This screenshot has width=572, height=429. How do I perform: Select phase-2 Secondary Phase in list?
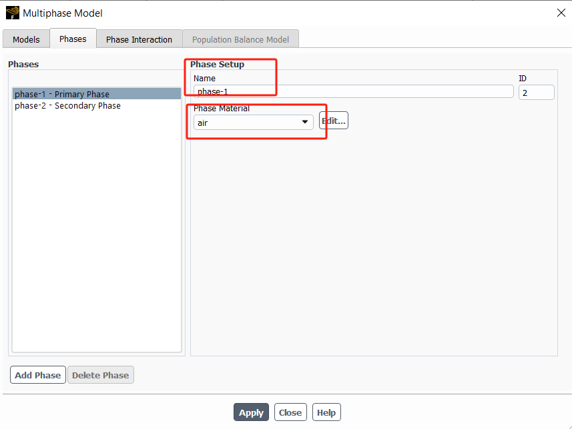tap(97, 106)
